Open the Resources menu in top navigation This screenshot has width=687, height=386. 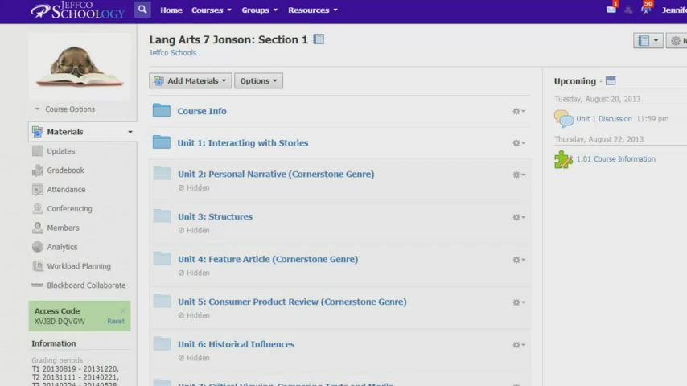[312, 10]
